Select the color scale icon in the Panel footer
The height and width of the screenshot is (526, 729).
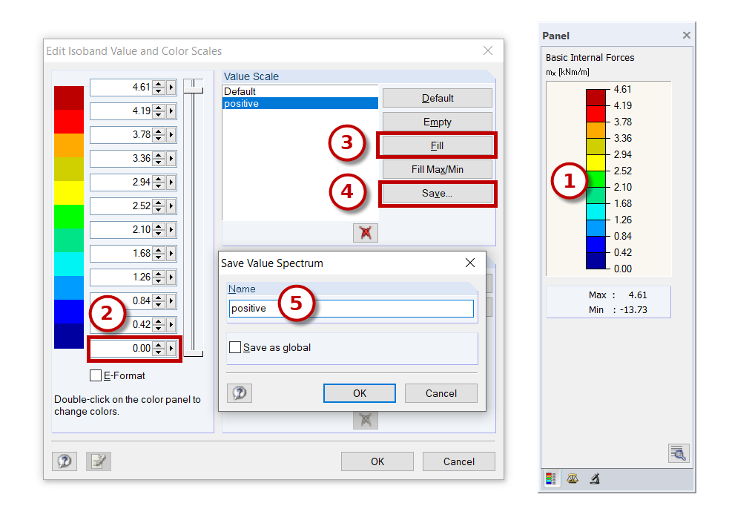pyautogui.click(x=550, y=479)
